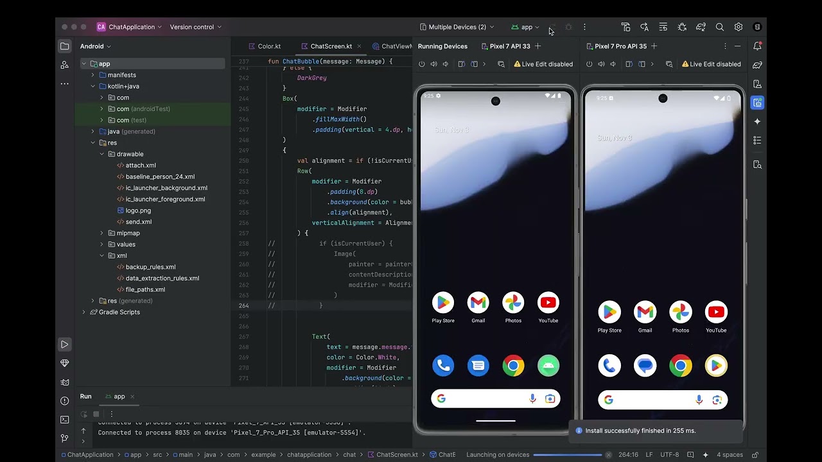
Task: Open the account avatar in top toolbar
Action: click(757, 27)
